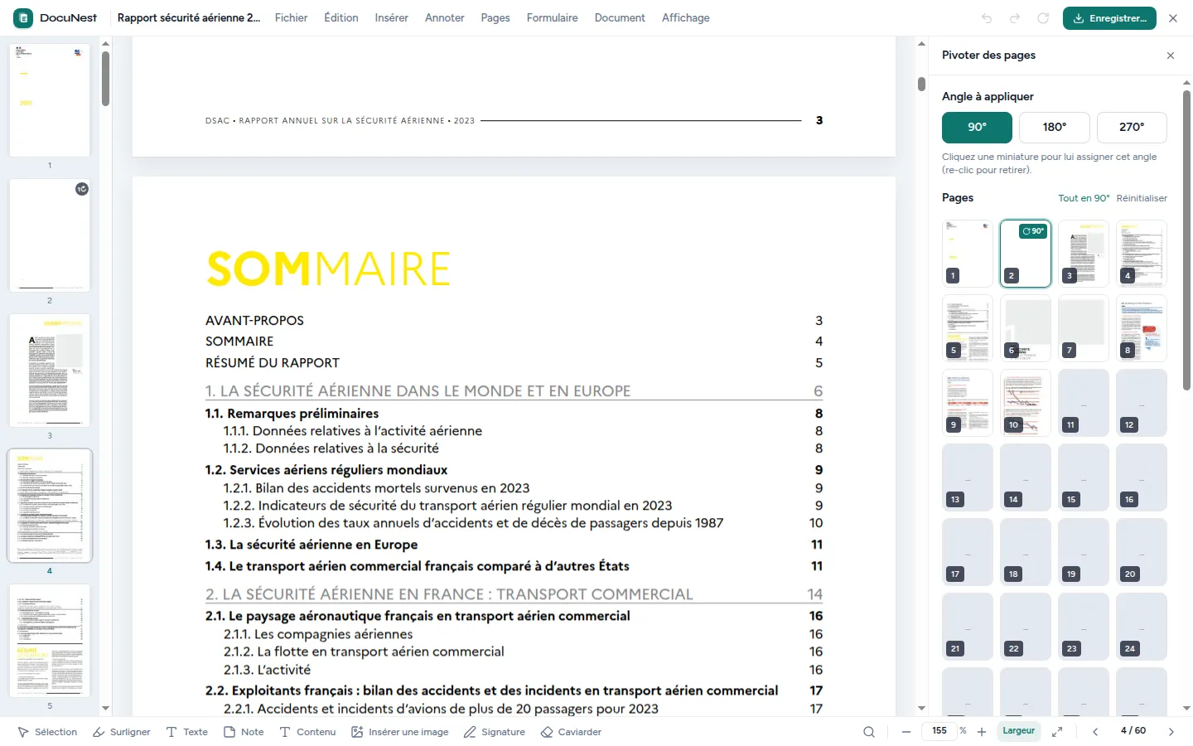This screenshot has height=746, width=1193.
Task: Select the Caviarder redaction tool
Action: [x=571, y=732]
